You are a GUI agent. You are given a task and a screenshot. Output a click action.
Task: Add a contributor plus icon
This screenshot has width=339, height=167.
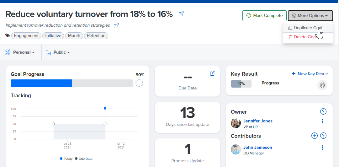tap(314, 136)
